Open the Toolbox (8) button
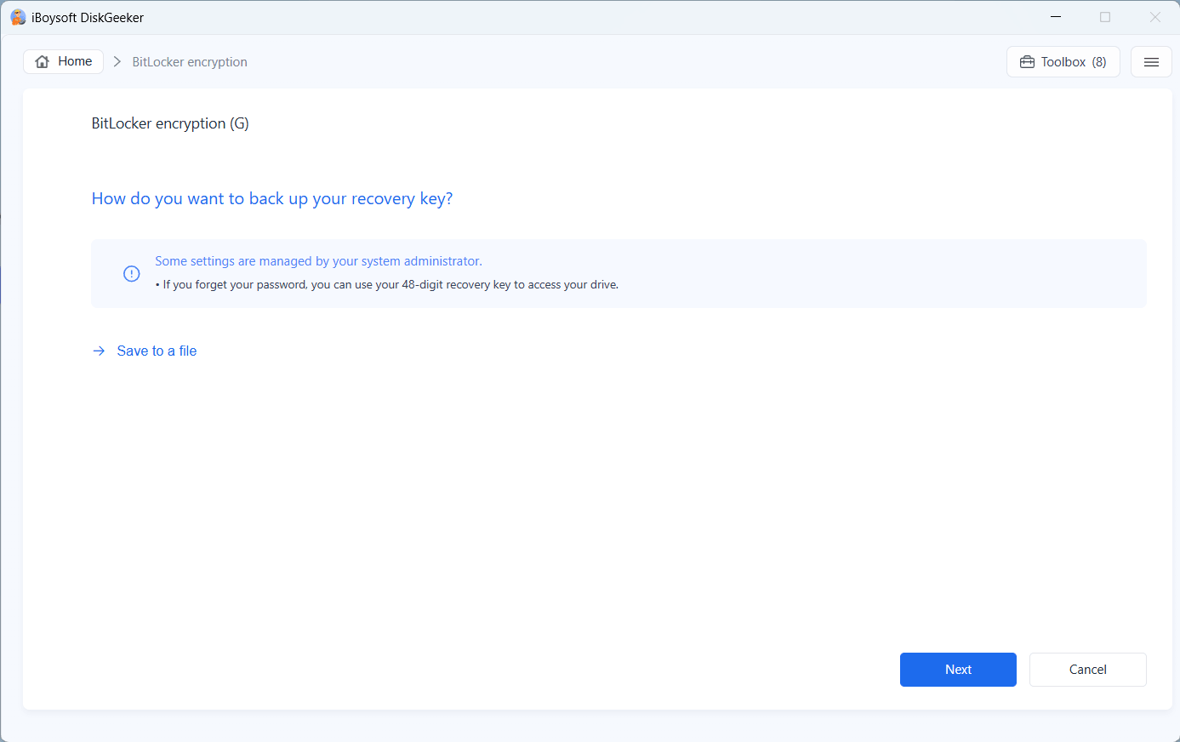 tap(1063, 62)
